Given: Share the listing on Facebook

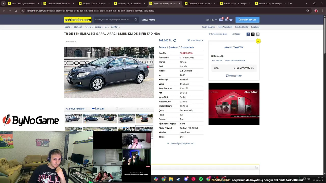Looking at the screenshot, I should [x=248, y=34].
